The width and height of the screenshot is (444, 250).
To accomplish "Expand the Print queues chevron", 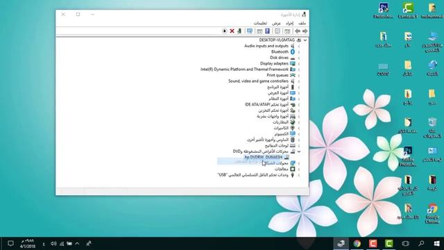I will pyautogui.click(x=299, y=76).
